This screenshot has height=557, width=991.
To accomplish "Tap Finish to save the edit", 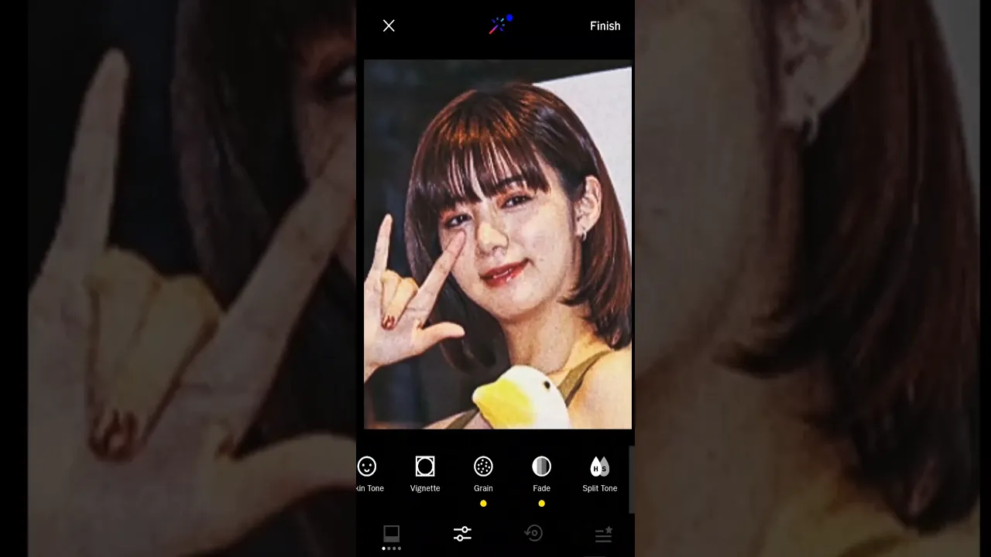I will [x=605, y=26].
